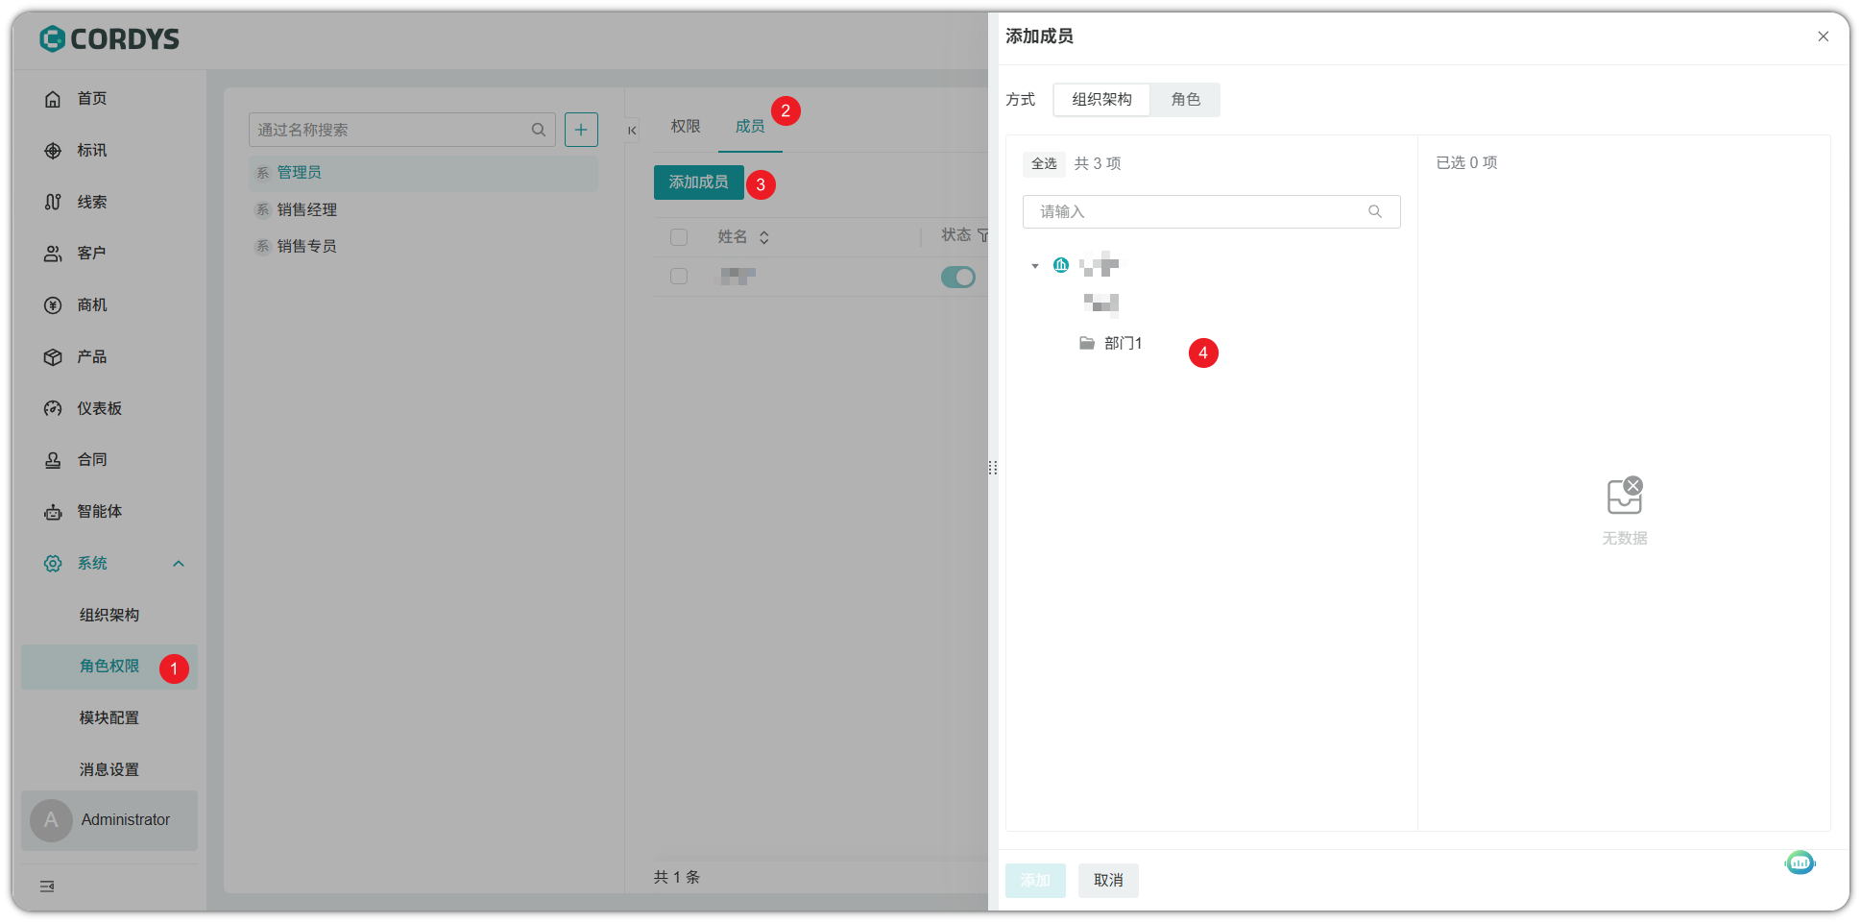Screen dimensions: 1862x923
Task: Open the 智能体 robot icon
Action: [53, 512]
